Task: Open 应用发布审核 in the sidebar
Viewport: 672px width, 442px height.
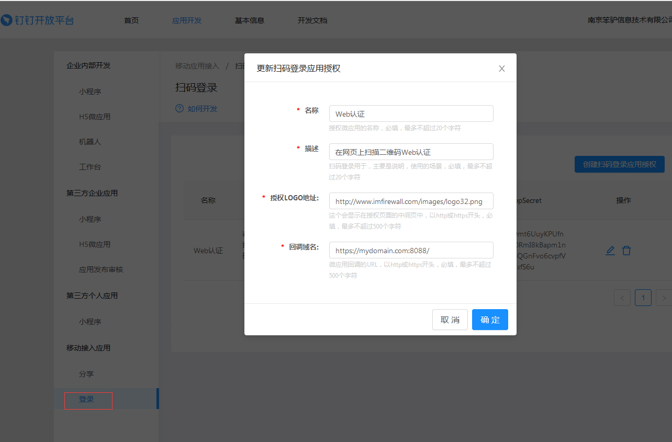Action: 101,269
